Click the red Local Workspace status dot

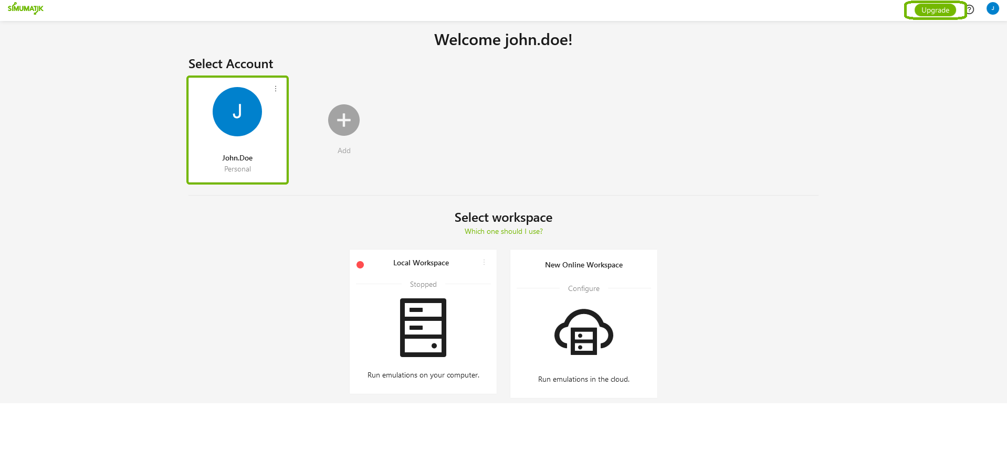360,265
